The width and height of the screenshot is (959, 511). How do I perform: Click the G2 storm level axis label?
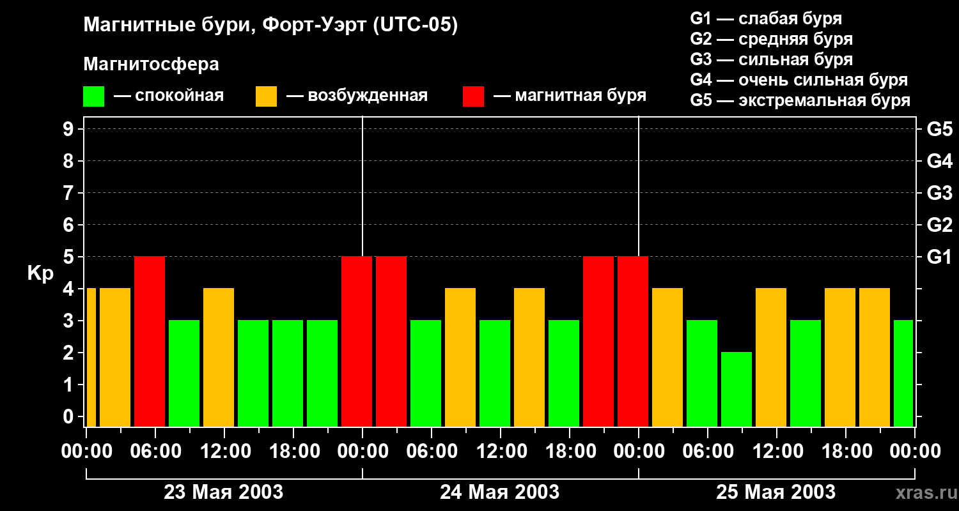point(939,225)
